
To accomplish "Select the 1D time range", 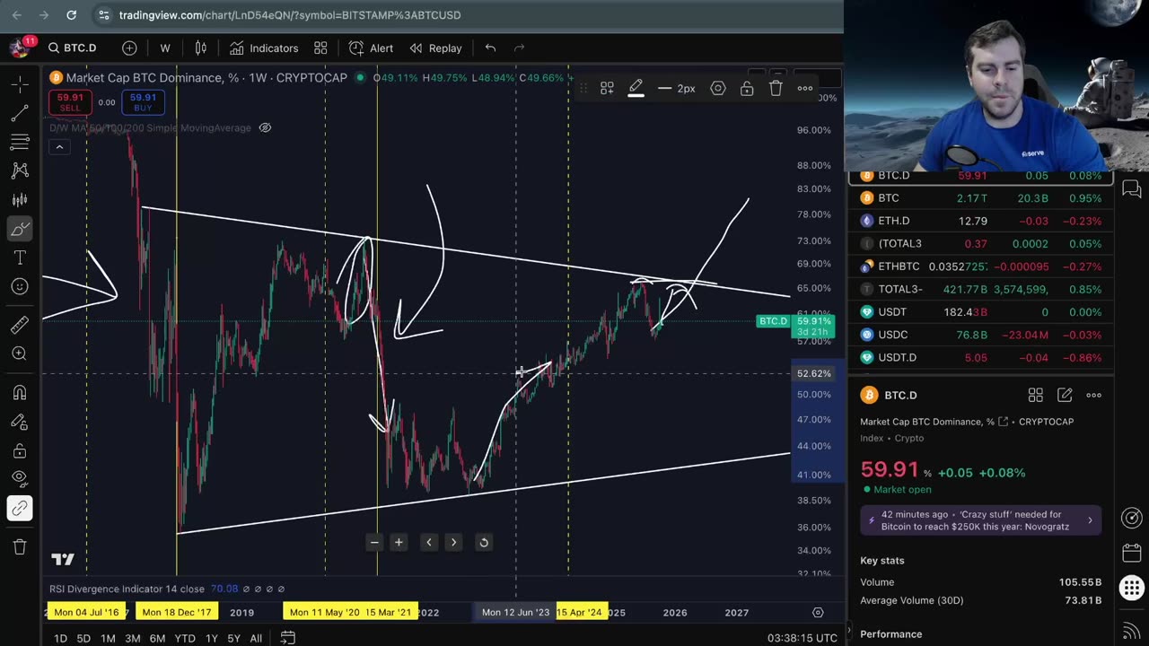I will (60, 638).
